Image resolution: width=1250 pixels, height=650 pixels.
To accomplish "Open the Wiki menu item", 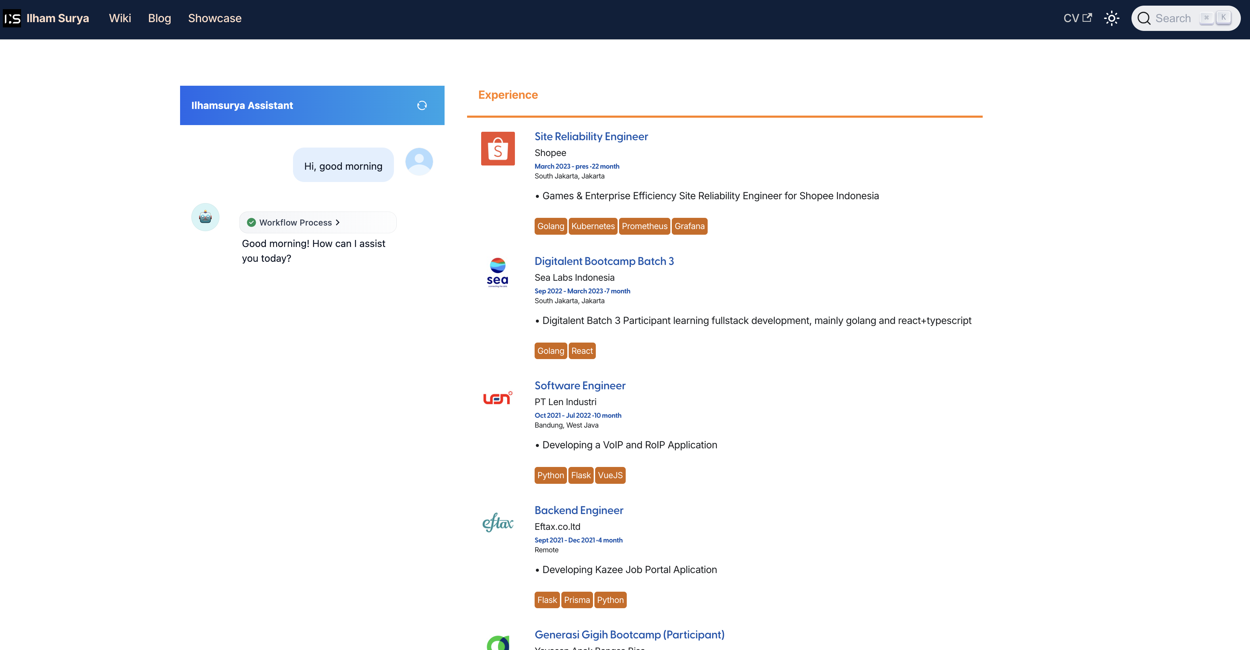I will click(x=120, y=18).
